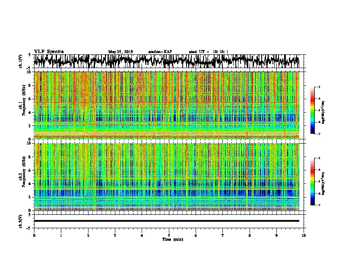342x264 pixels.
Task: Click the "VLF Spectra" plot title
Action: coord(49,52)
